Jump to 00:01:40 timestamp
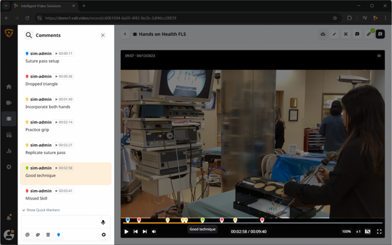392x245 pixels. [x=64, y=99]
